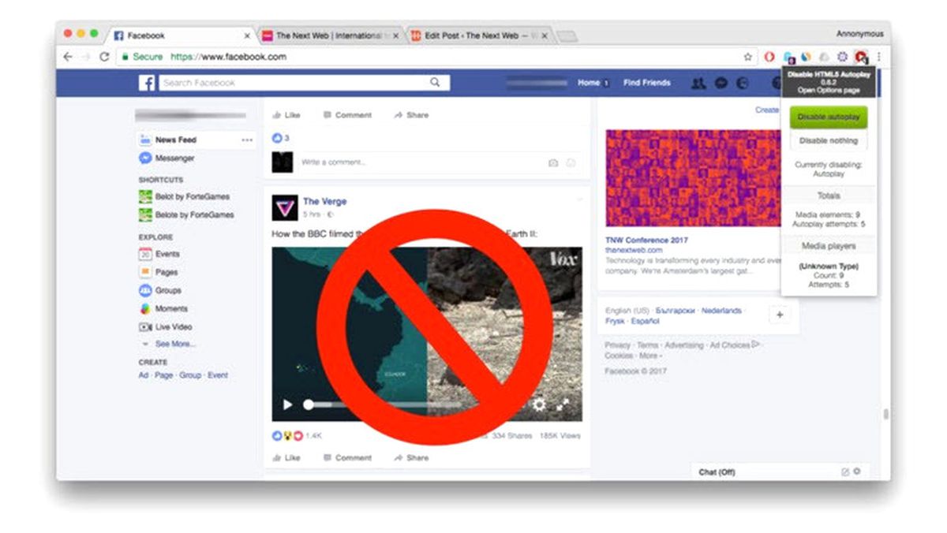Viewport: 947px width, 533px height.
Task: Click Create link above the ad
Action: pos(767,110)
